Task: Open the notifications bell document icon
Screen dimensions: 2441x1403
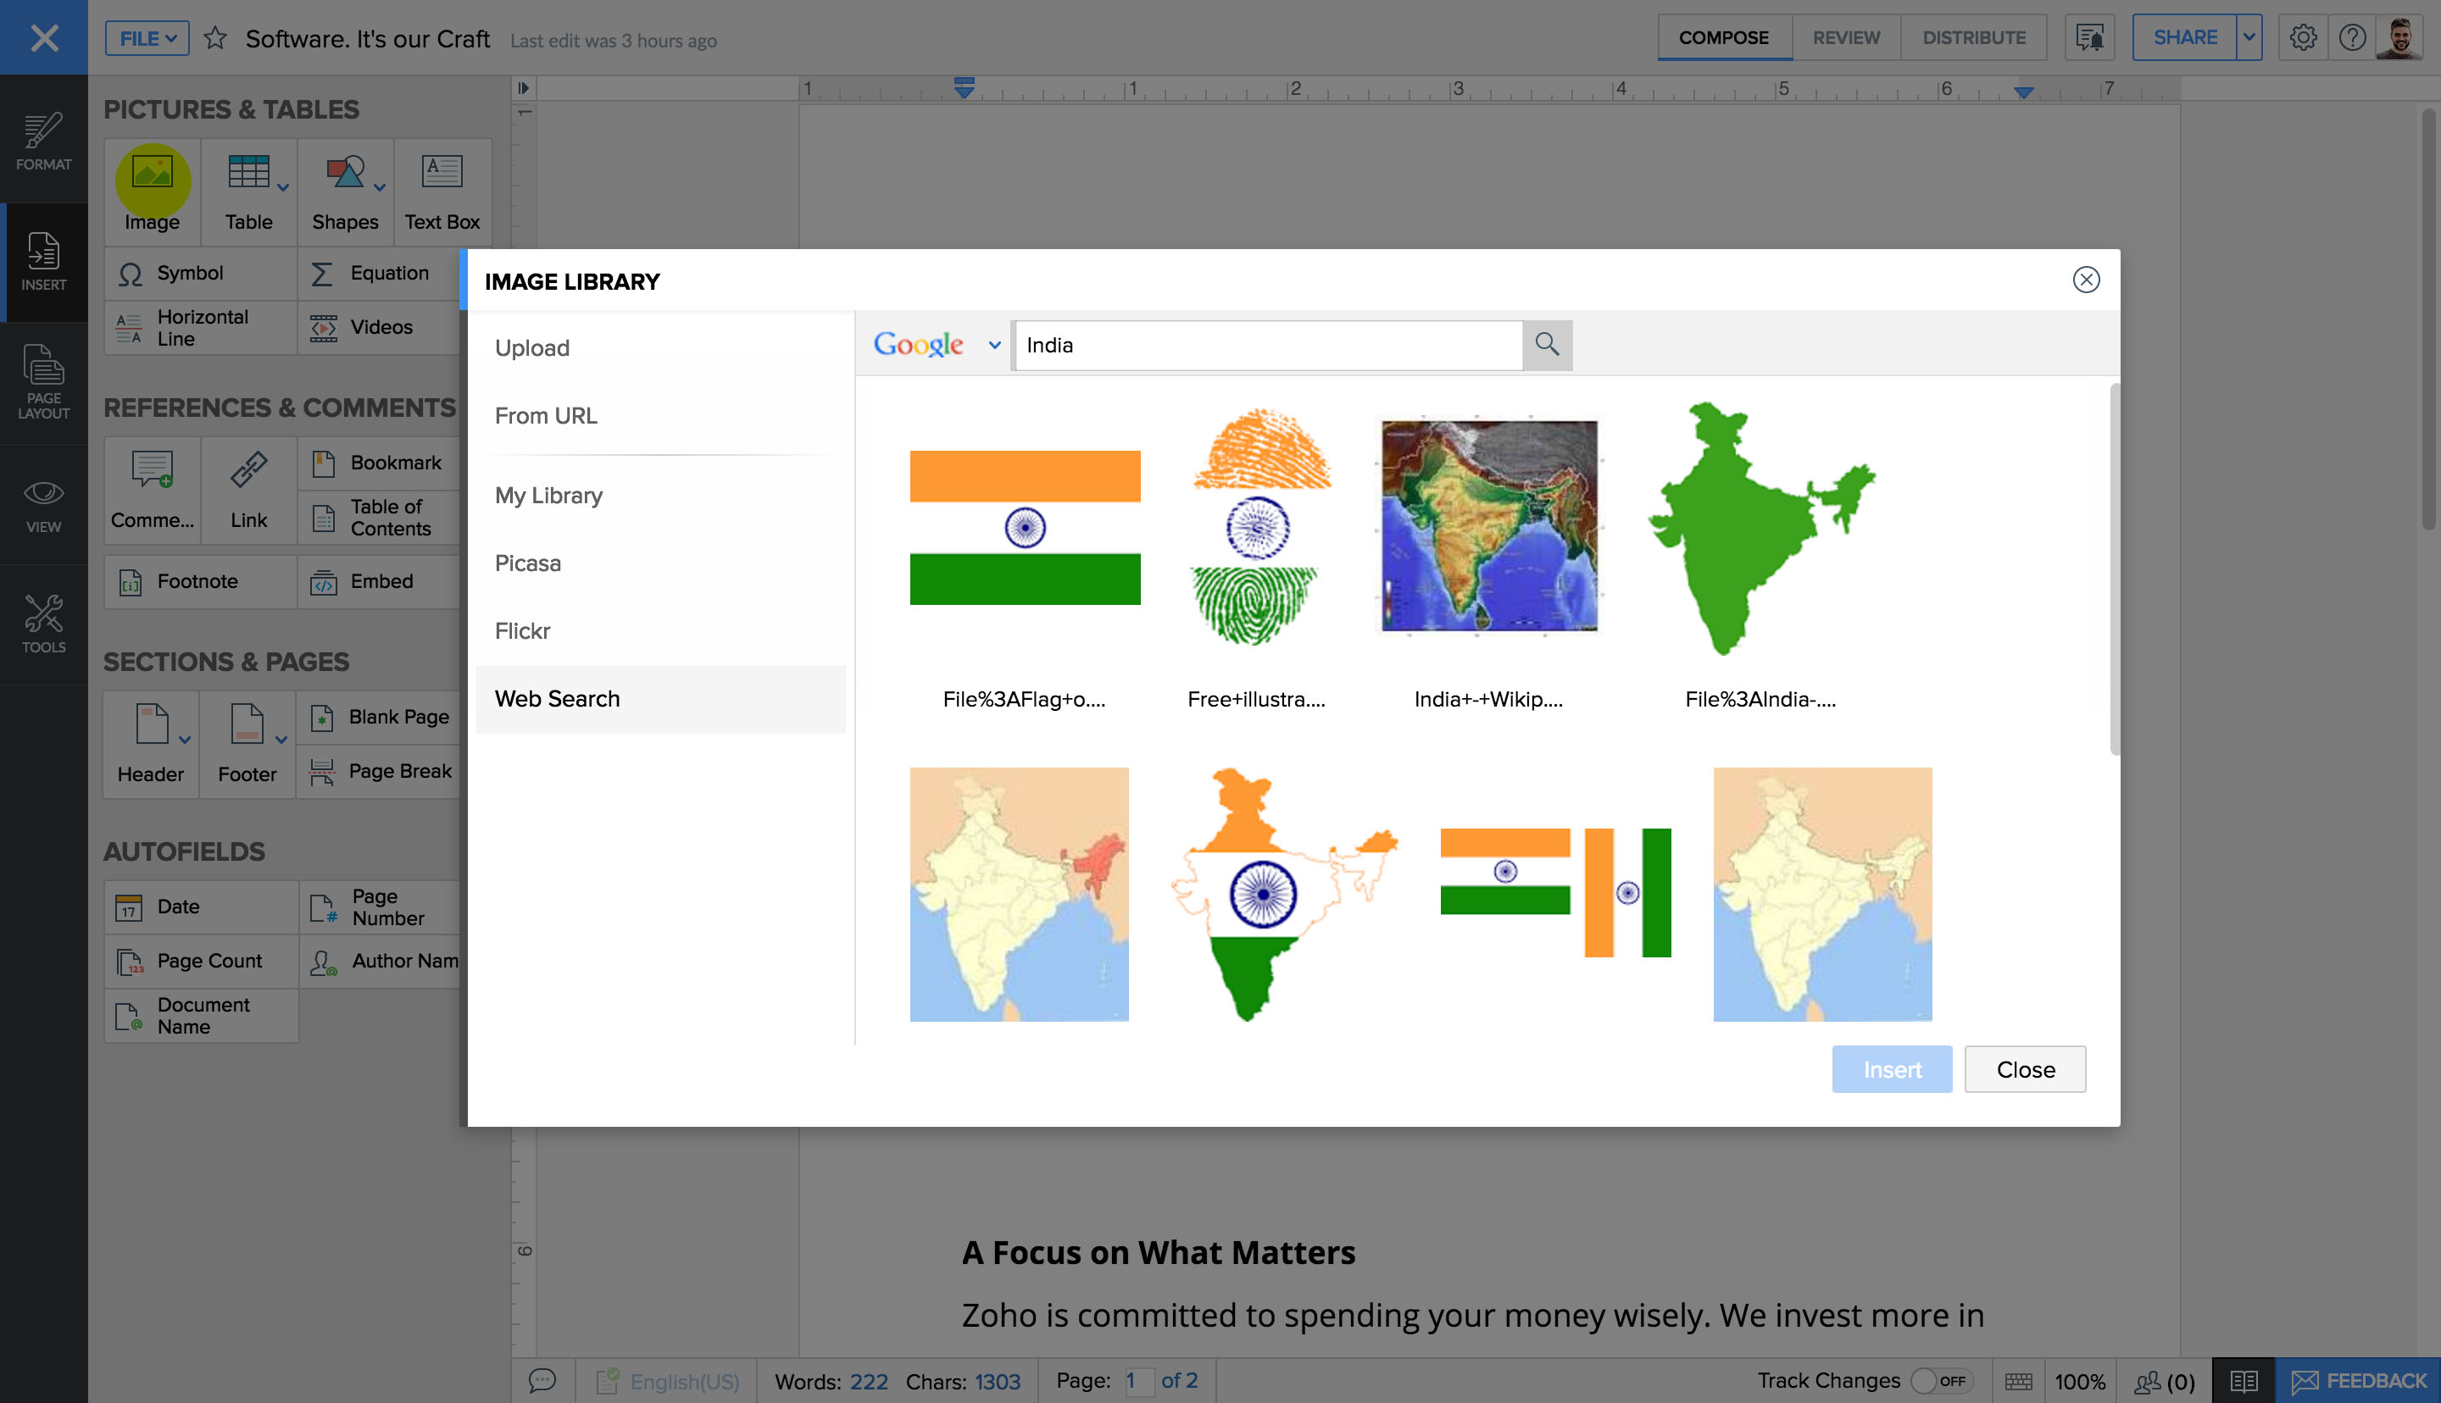Action: [x=2089, y=37]
